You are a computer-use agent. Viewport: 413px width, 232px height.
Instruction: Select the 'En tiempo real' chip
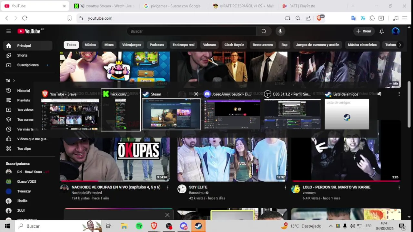pyautogui.click(x=183, y=45)
